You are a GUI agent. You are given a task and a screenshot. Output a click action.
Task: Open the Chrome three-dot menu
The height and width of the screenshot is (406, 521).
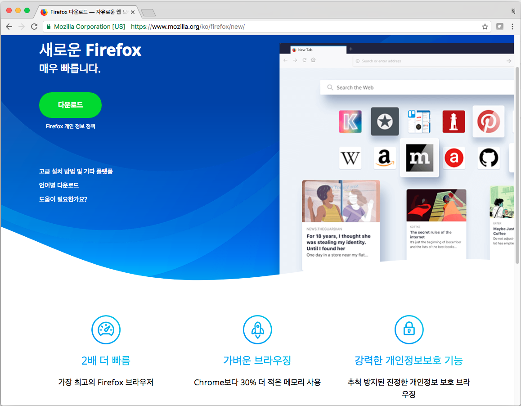tap(512, 27)
